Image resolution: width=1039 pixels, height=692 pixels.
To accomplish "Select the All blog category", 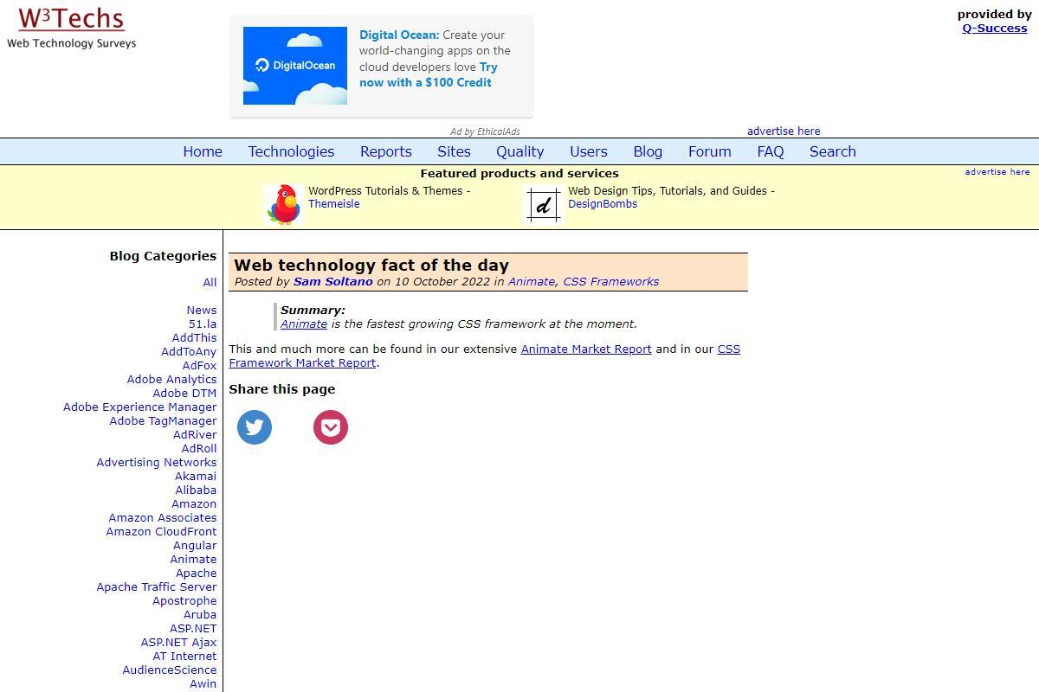I will coord(210,282).
